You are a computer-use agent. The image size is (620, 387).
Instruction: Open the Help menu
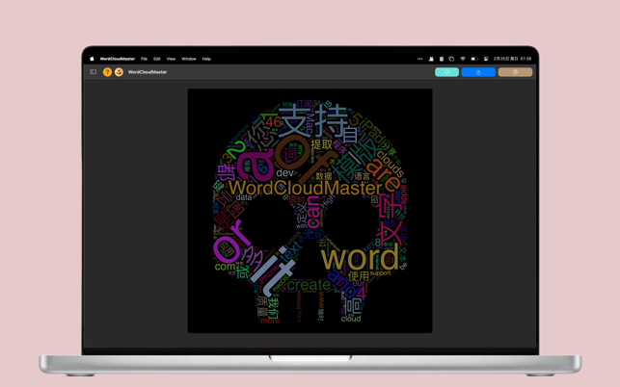[x=206, y=59]
